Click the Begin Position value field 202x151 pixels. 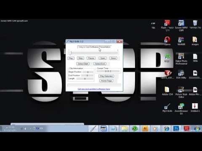click(x=88, y=72)
